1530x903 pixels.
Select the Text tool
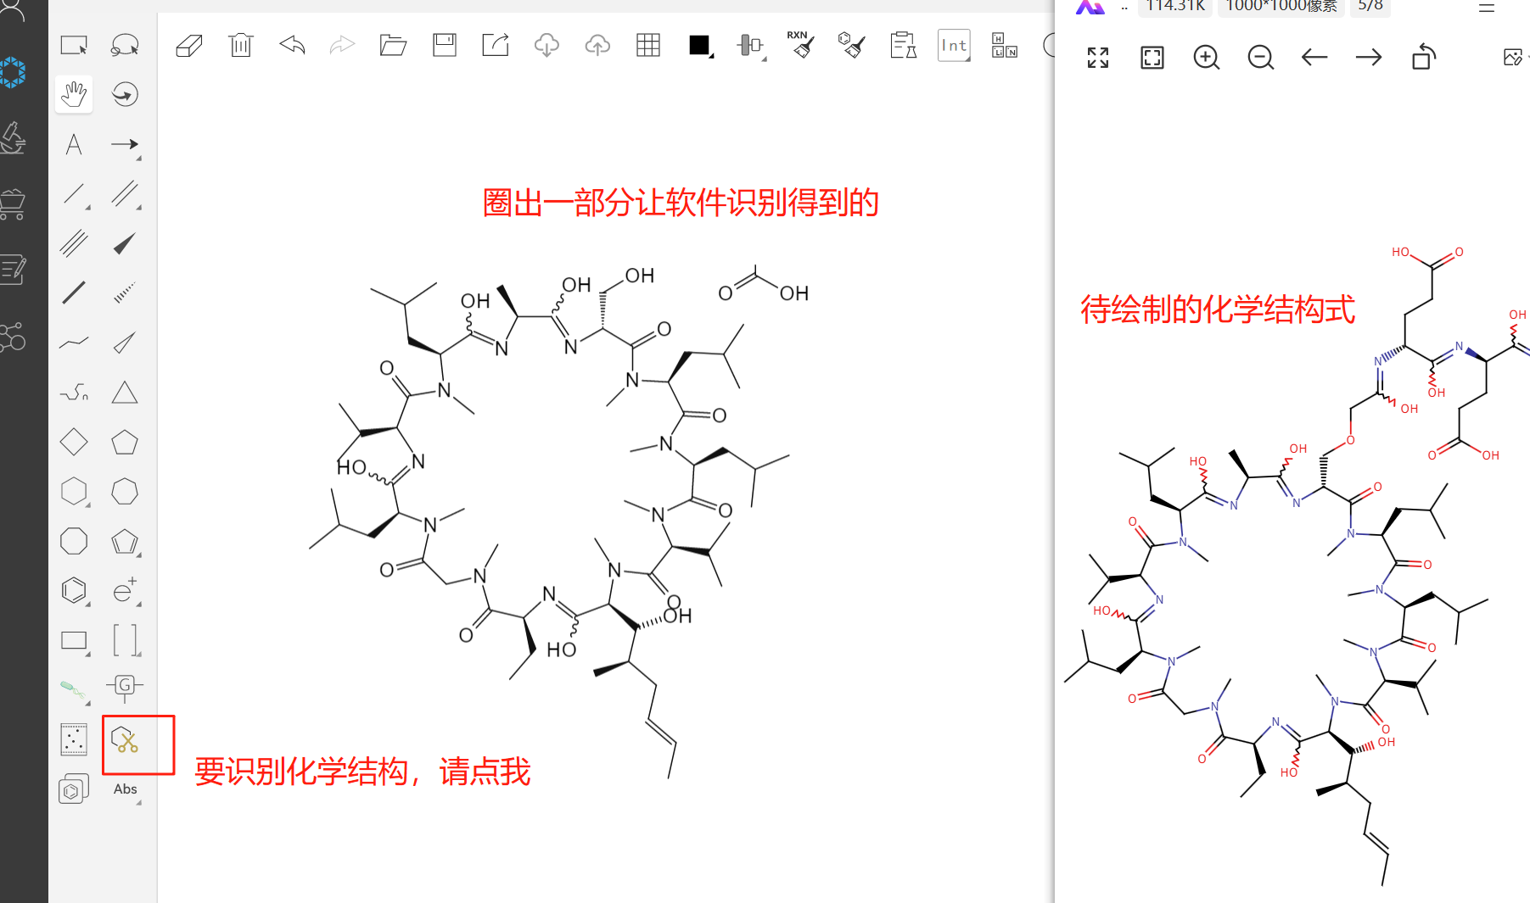tap(73, 144)
